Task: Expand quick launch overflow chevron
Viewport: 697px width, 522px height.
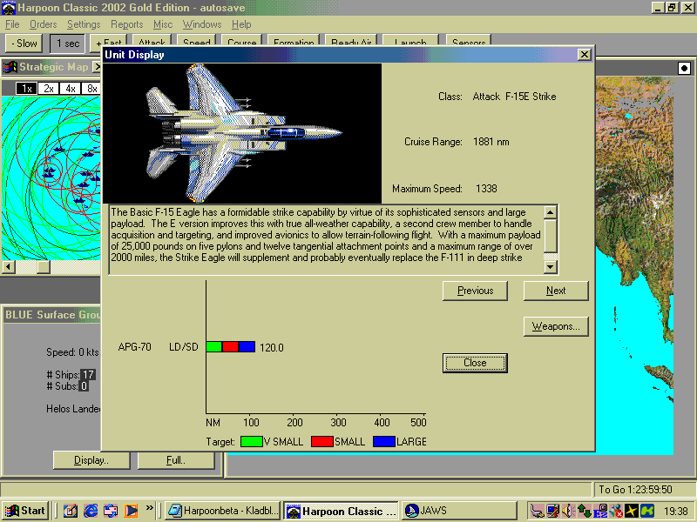Action: pyautogui.click(x=149, y=508)
